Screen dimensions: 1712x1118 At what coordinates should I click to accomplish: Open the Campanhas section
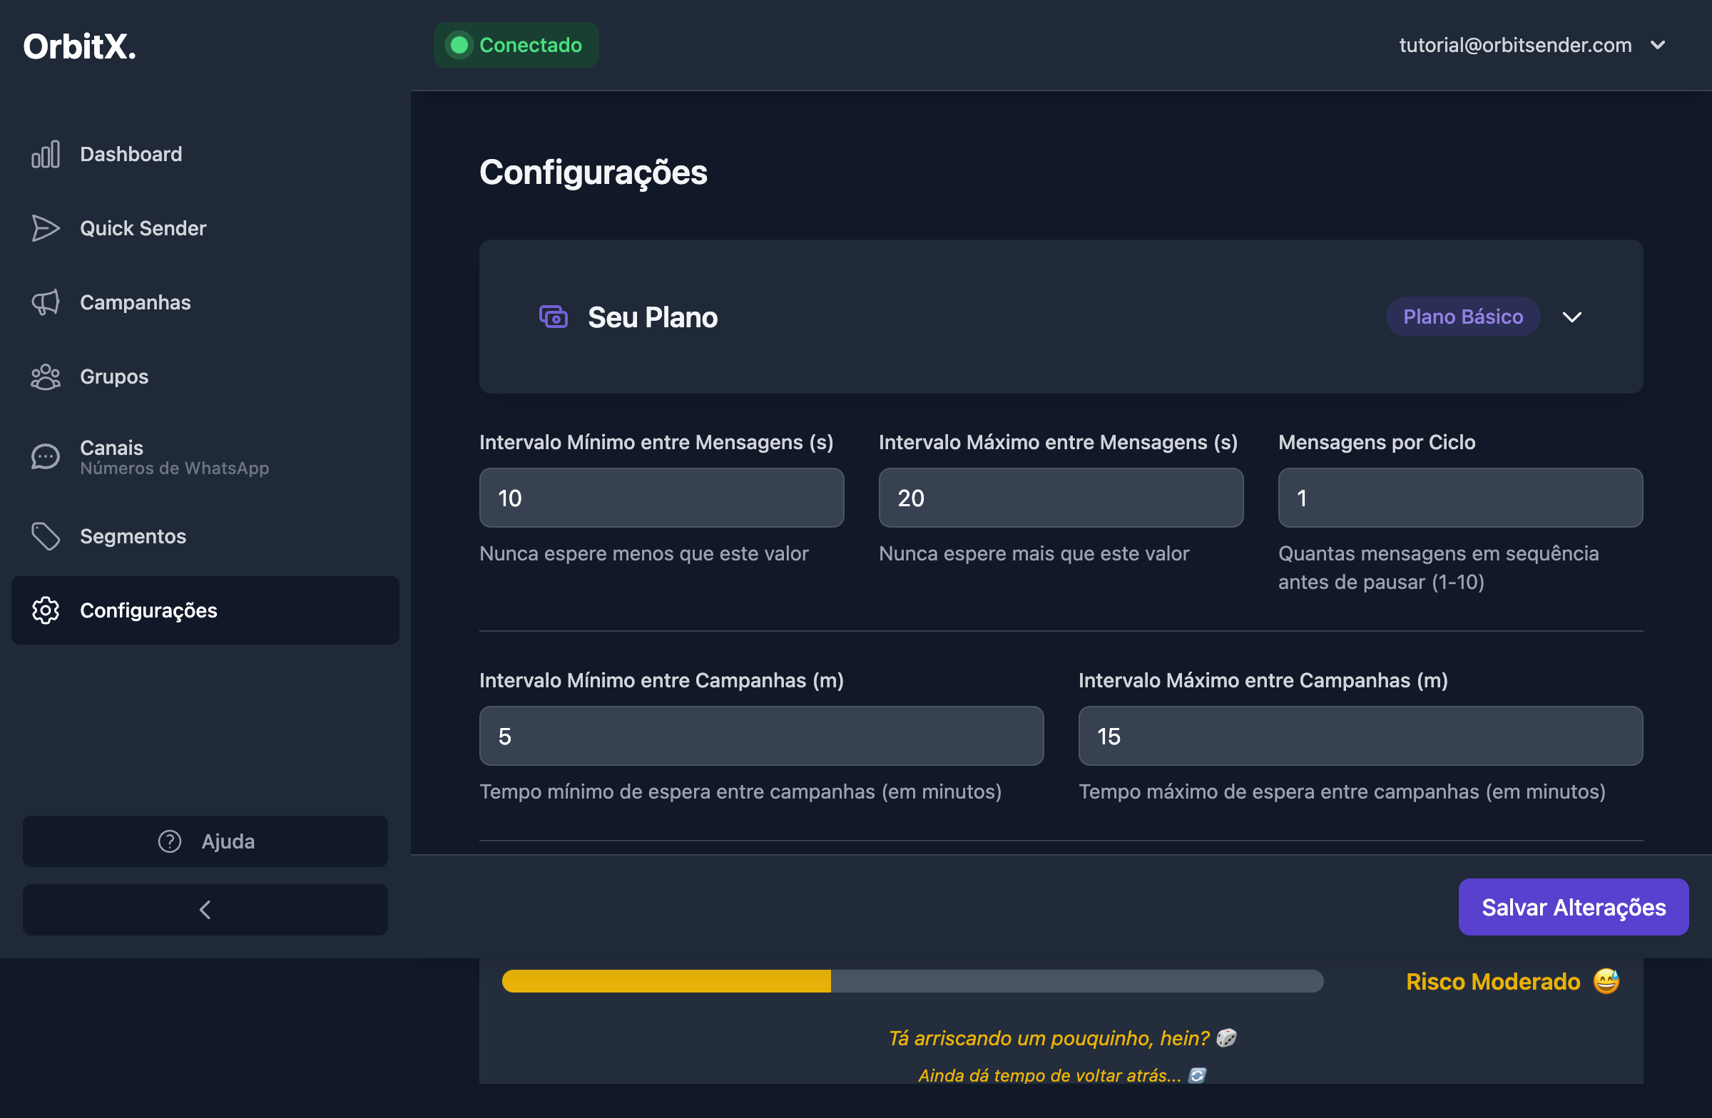tap(135, 303)
